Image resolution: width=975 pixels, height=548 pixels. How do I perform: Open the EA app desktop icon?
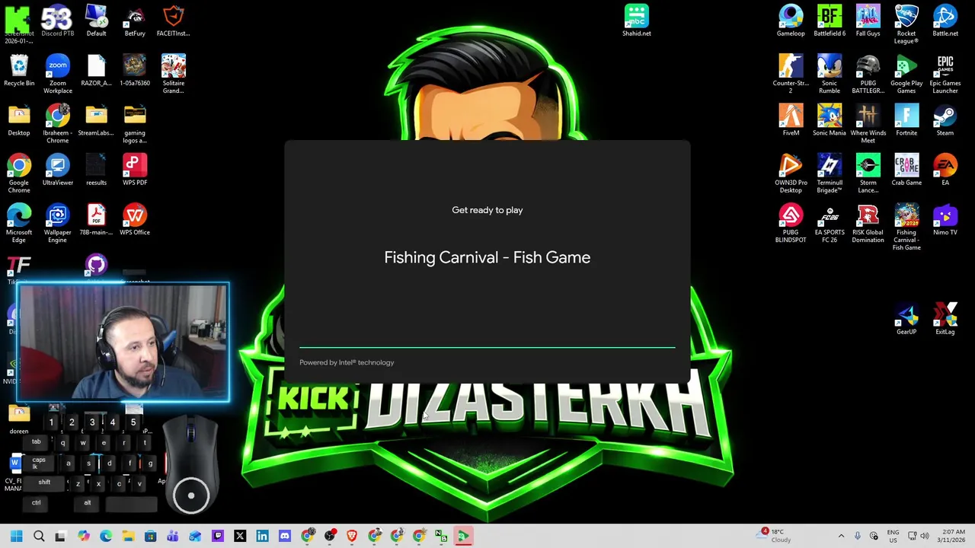click(x=945, y=170)
